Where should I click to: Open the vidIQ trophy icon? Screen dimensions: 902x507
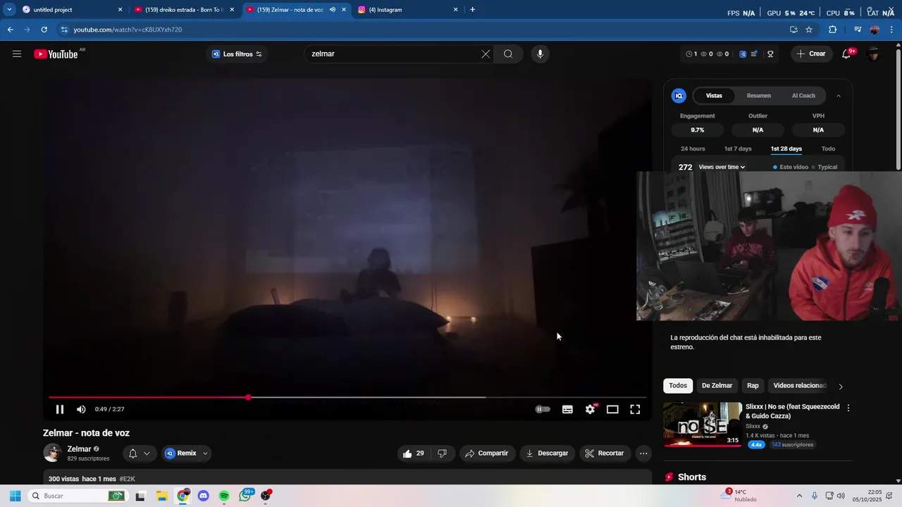pyautogui.click(x=770, y=54)
